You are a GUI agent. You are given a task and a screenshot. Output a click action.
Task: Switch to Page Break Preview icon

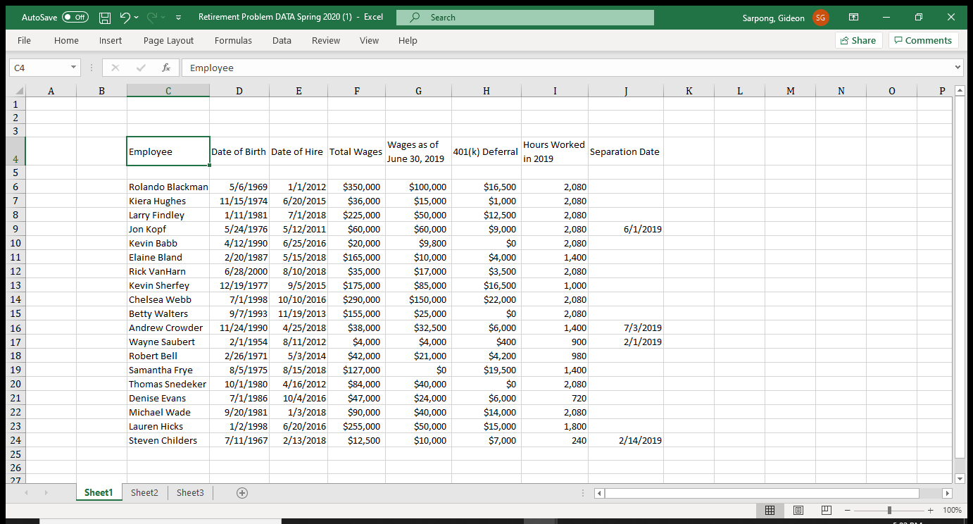click(x=827, y=510)
